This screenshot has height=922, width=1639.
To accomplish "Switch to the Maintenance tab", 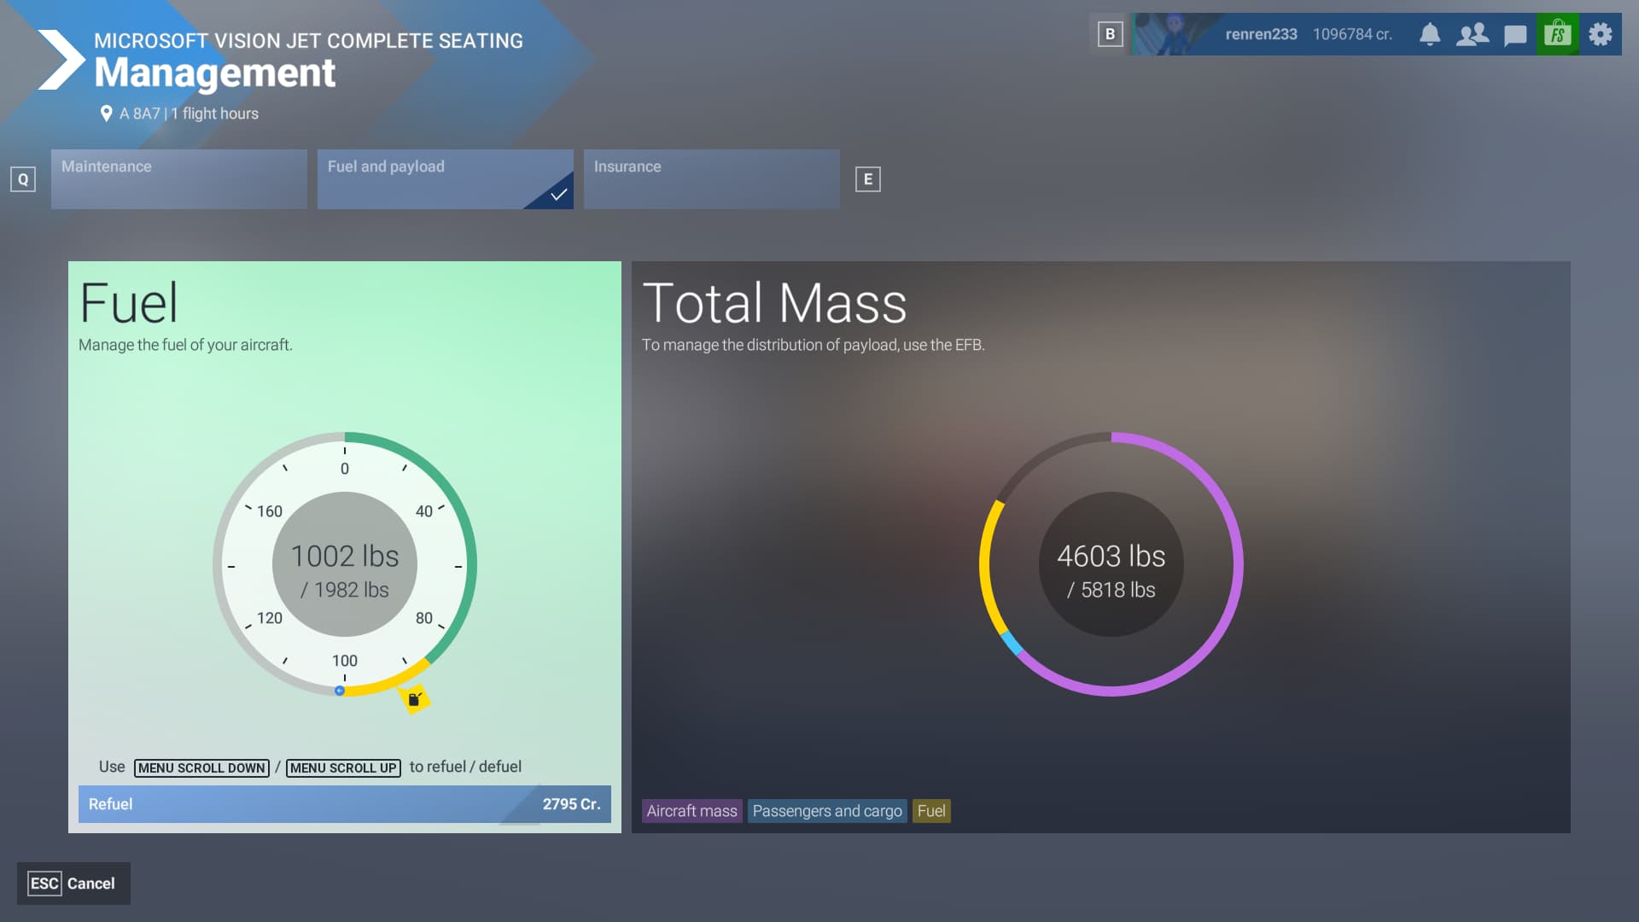I will point(178,178).
